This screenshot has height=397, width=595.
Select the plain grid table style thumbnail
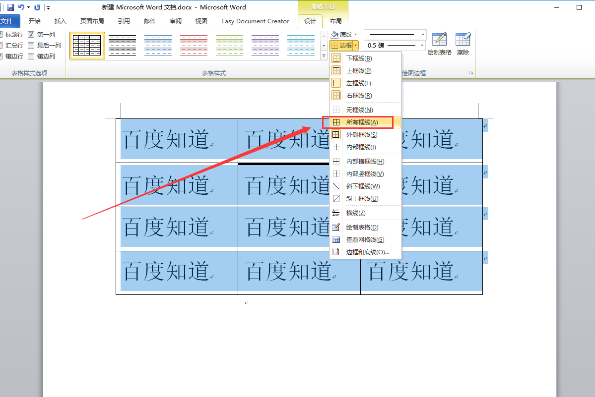(87, 46)
